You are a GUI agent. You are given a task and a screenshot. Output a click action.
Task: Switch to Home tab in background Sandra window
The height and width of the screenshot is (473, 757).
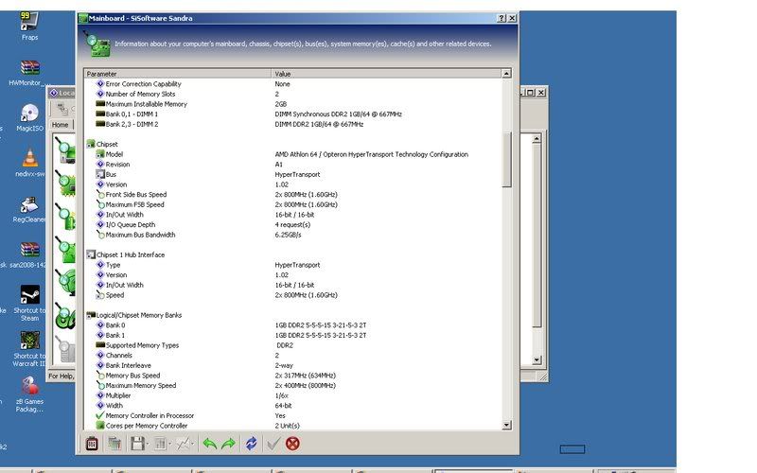(61, 125)
